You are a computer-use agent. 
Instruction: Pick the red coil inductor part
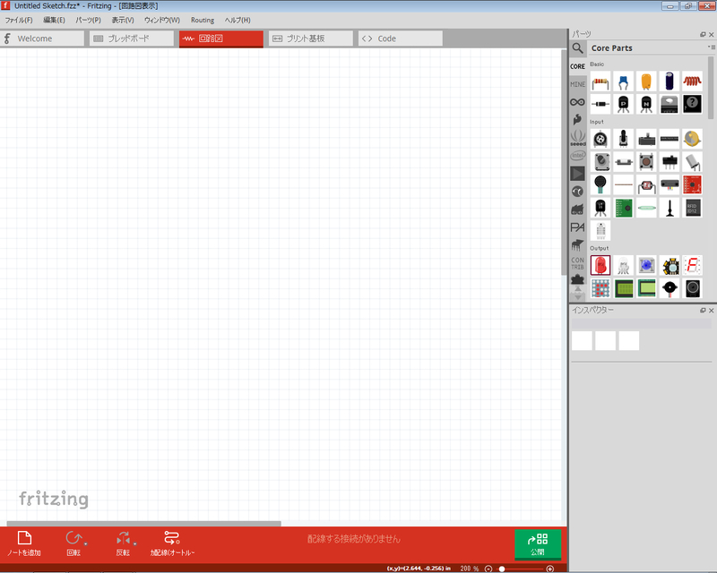point(692,82)
